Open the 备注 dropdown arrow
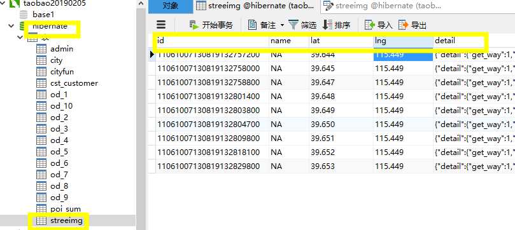The width and height of the screenshot is (515, 230). [x=282, y=25]
